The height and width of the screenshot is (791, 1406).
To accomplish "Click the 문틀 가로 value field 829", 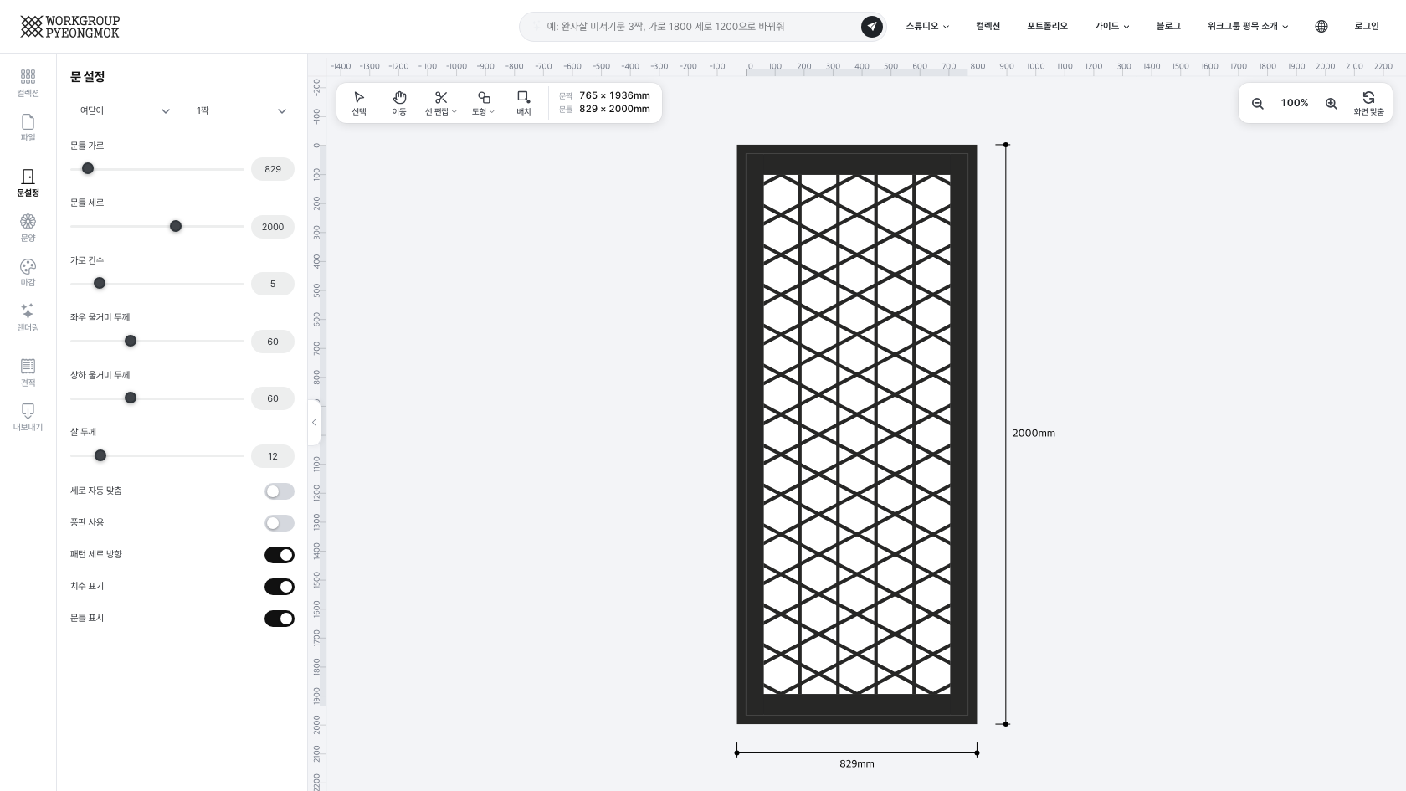I will (273, 169).
